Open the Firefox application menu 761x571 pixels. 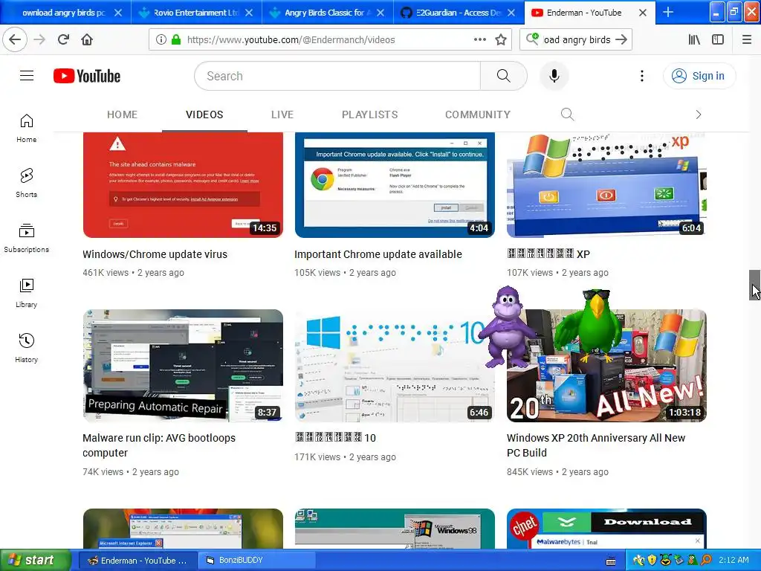coord(747,40)
